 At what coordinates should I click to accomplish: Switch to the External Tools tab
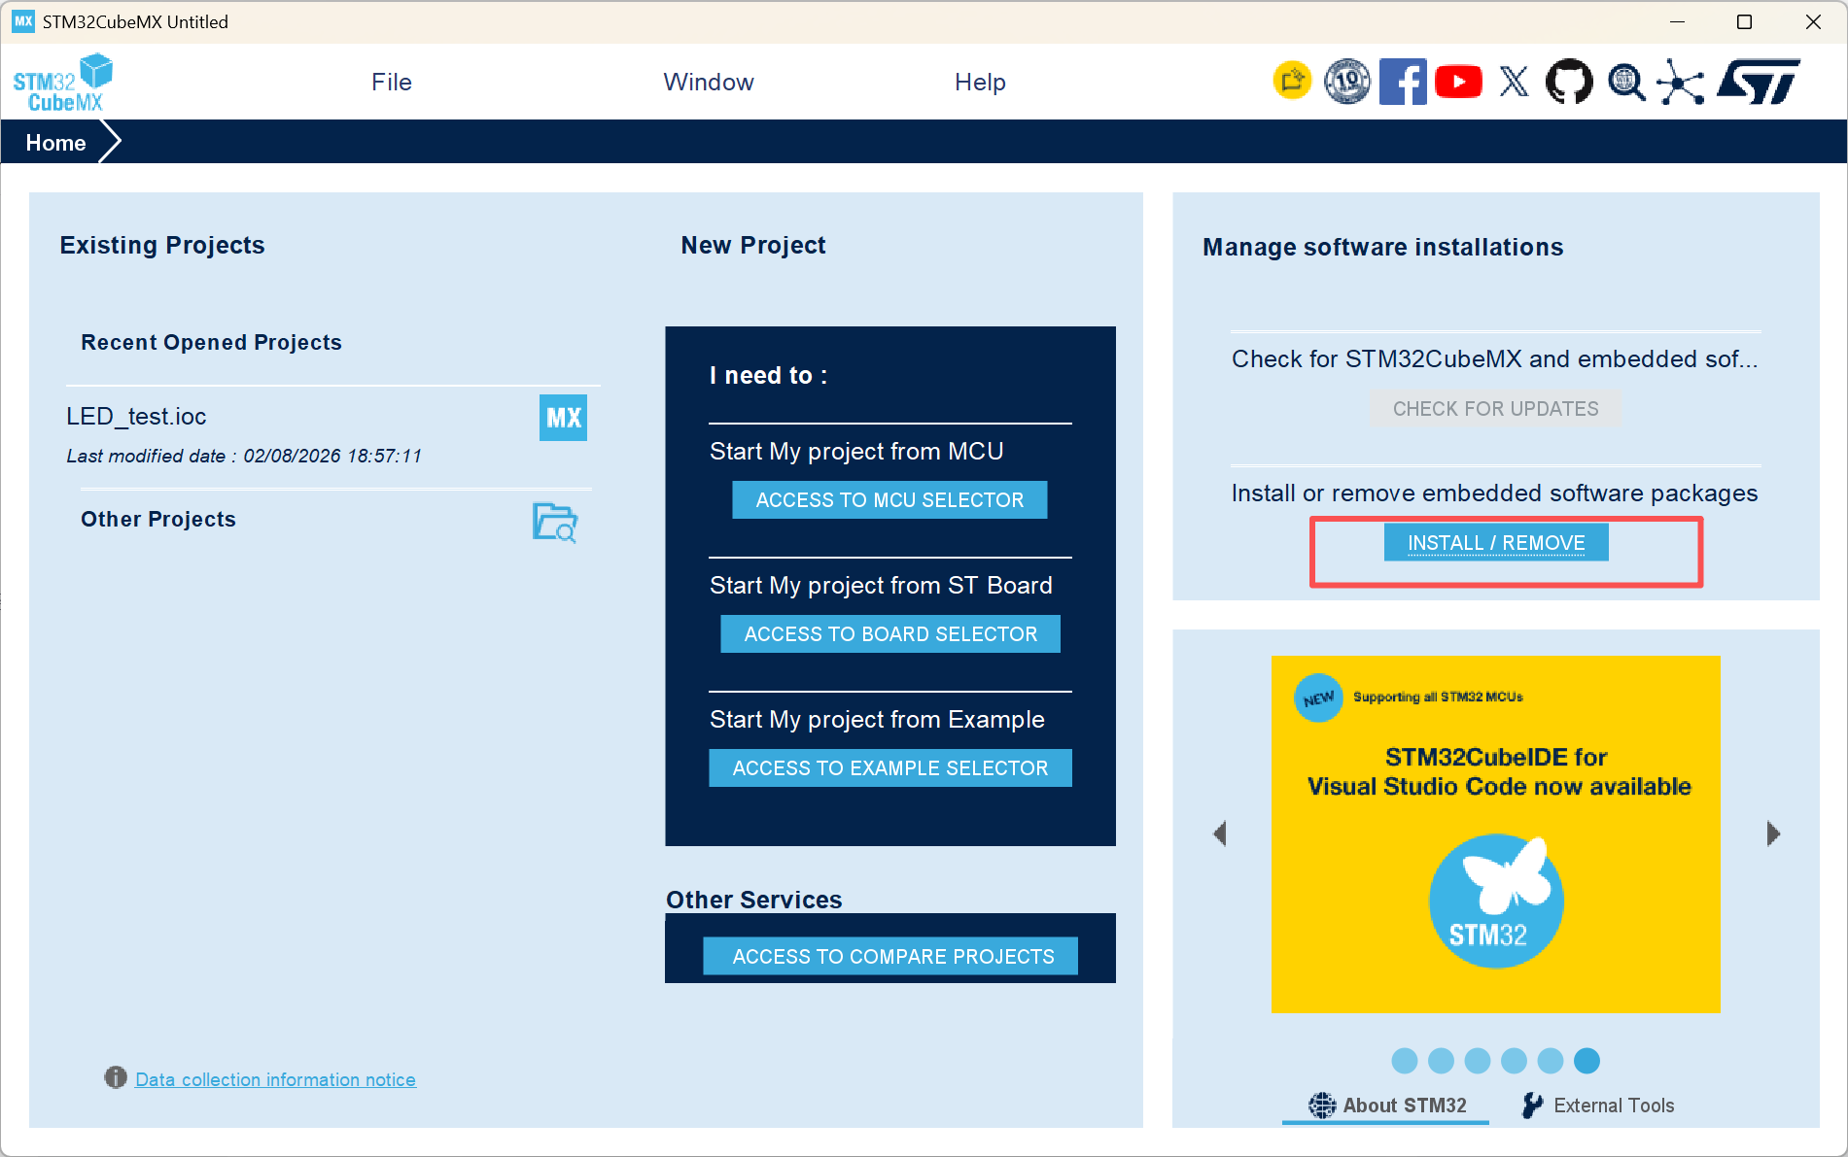1598,1106
